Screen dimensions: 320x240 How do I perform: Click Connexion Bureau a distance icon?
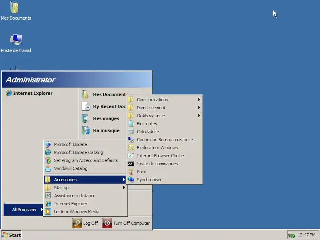[x=131, y=140]
